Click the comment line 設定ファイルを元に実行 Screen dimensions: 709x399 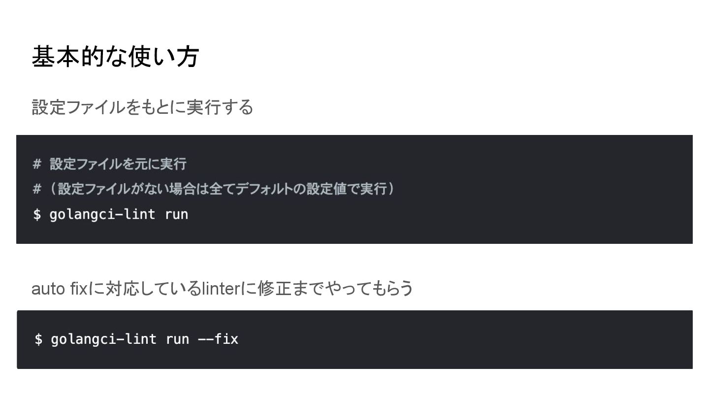[x=118, y=164]
